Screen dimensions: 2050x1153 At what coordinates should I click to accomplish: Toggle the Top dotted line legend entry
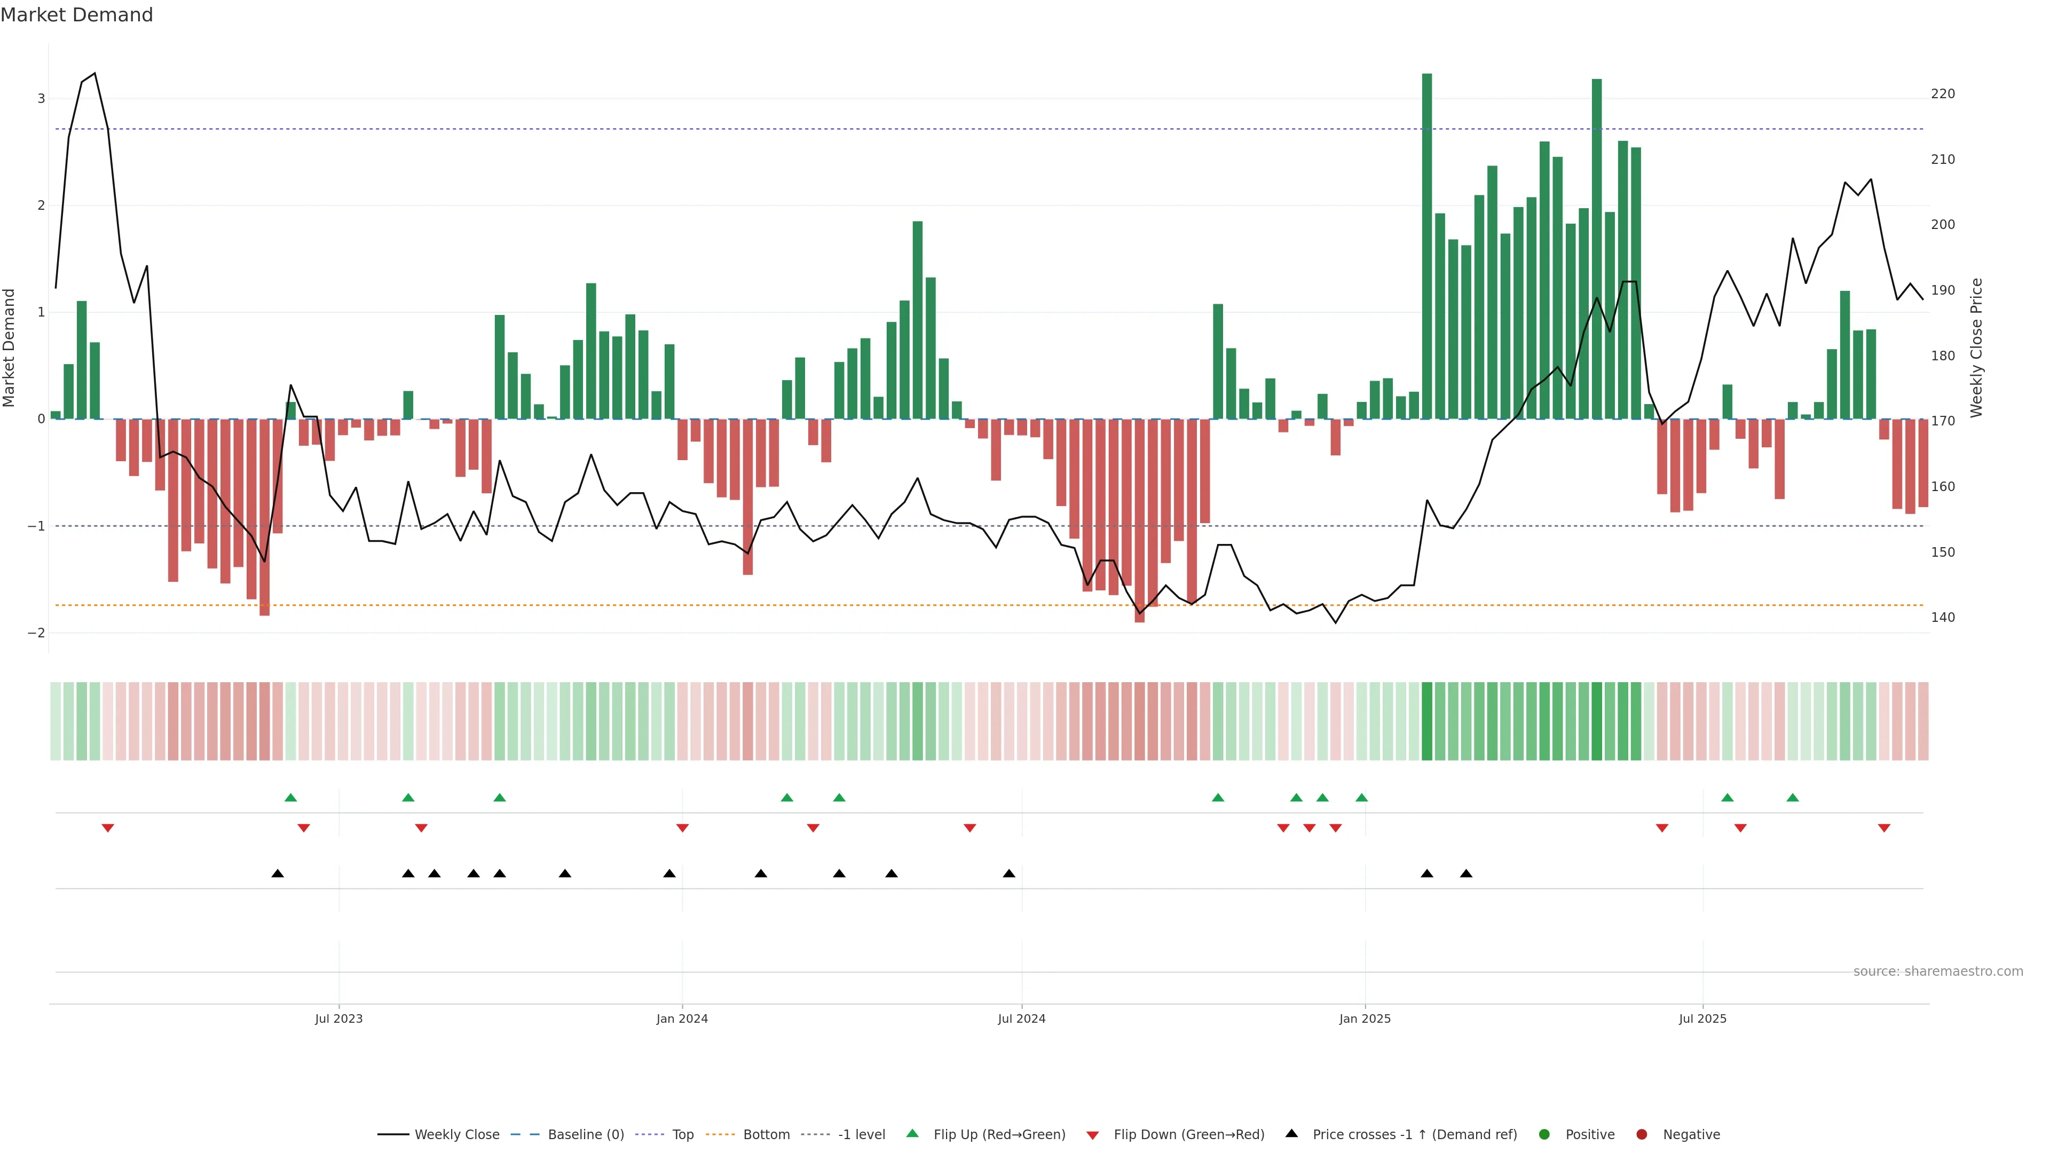point(682,1134)
